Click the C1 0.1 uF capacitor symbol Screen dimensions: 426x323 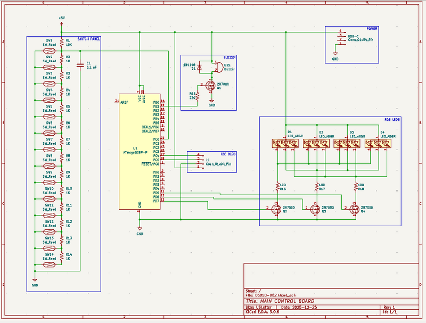(80, 64)
